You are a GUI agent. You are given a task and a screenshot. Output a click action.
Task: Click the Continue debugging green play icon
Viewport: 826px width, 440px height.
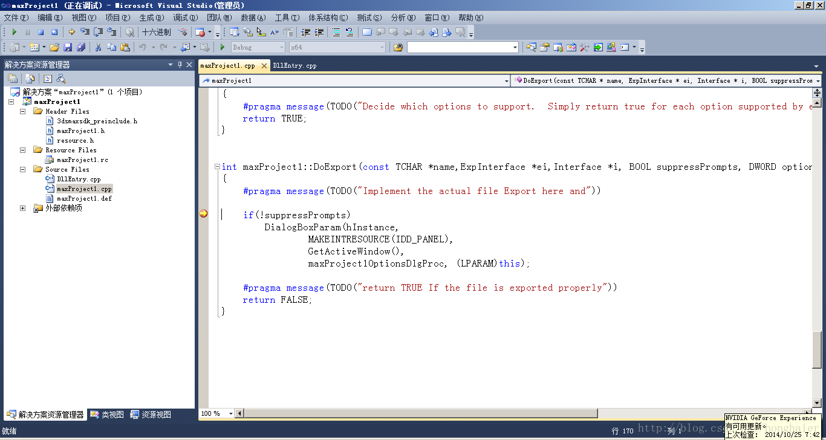(x=15, y=32)
